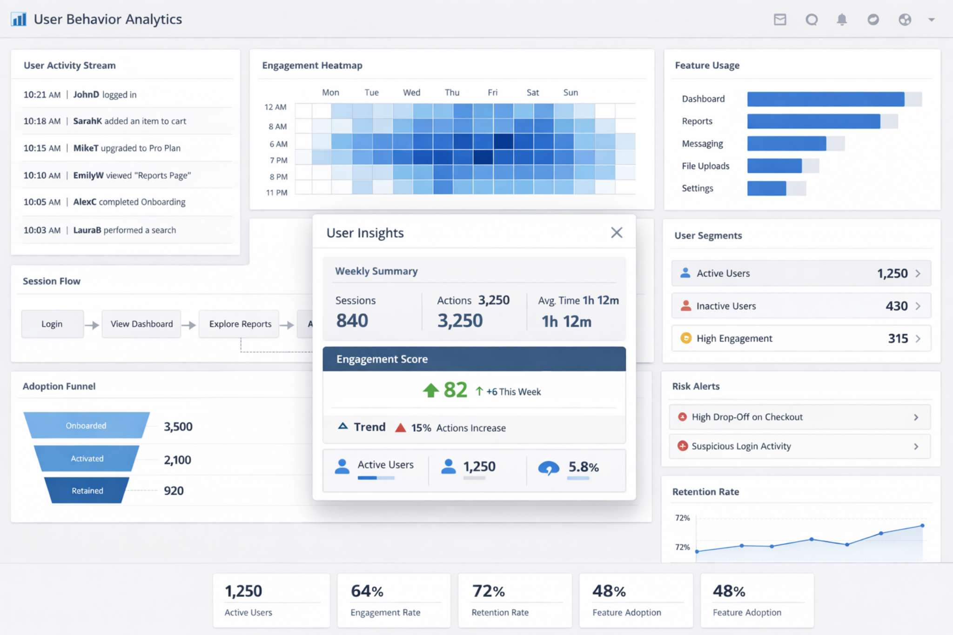
Task: Click the globe icon in the top bar
Action: coord(905,20)
